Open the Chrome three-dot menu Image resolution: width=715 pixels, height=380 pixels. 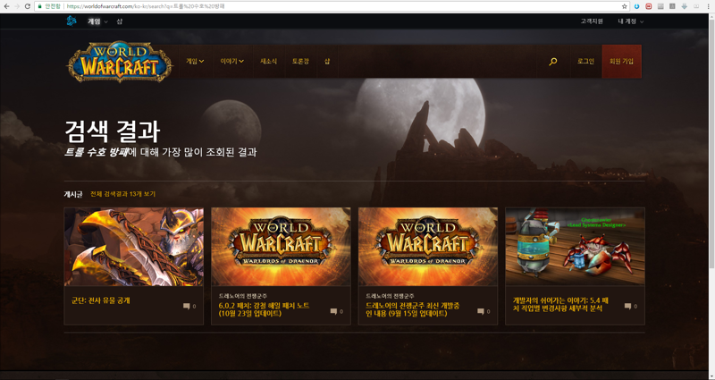(708, 6)
